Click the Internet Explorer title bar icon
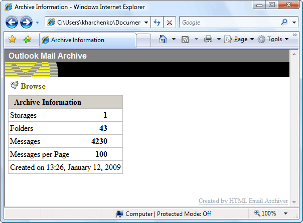The height and width of the screenshot is (223, 303). pos(9,7)
